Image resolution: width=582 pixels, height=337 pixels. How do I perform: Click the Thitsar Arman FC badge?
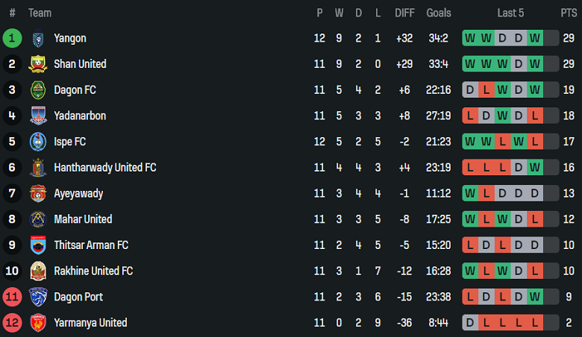pos(37,245)
